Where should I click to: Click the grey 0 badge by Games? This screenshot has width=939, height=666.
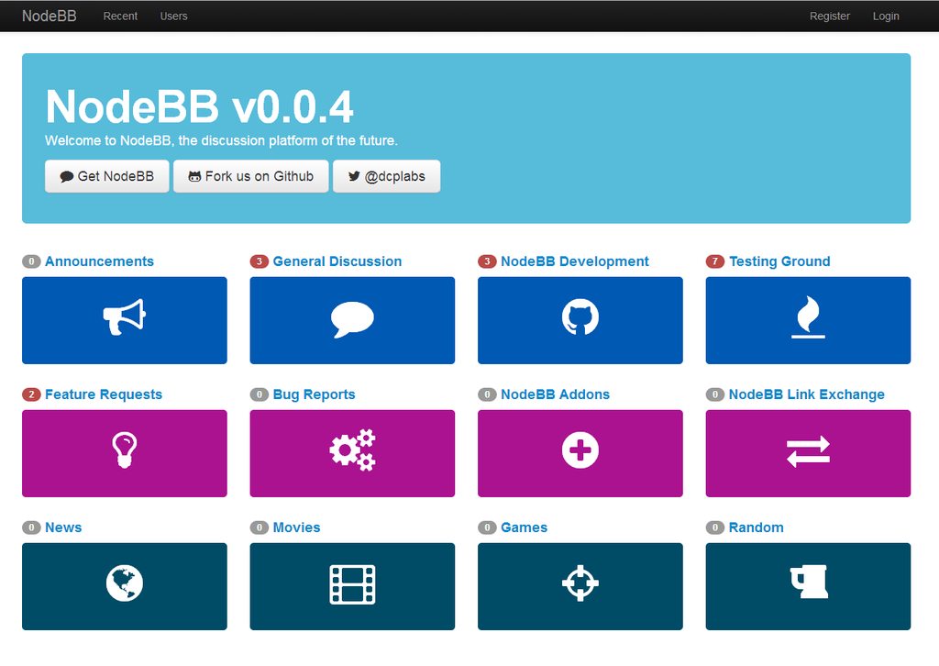[x=487, y=527]
